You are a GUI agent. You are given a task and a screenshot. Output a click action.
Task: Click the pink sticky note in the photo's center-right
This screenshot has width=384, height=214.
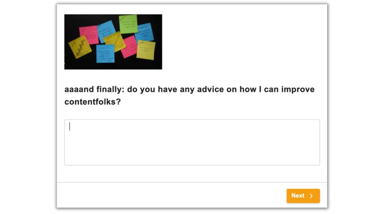[x=130, y=47]
